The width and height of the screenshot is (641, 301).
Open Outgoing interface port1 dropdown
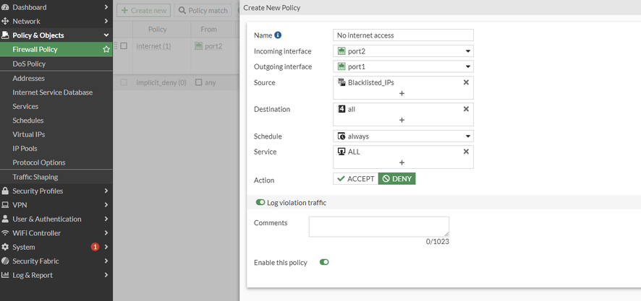pyautogui.click(x=403, y=66)
